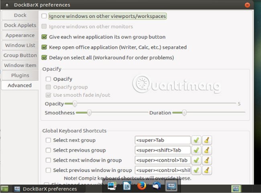
Task: Toggle Use smooth fade in/out checkbox
Action: [x=48, y=95]
